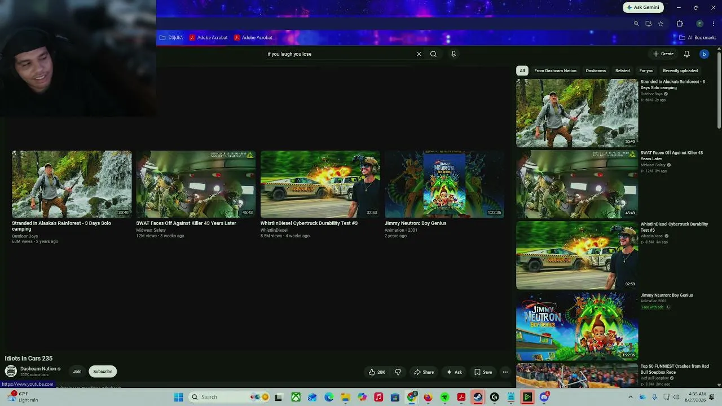This screenshot has width=722, height=406.
Task: Save the video to a playlist
Action: pos(483,372)
